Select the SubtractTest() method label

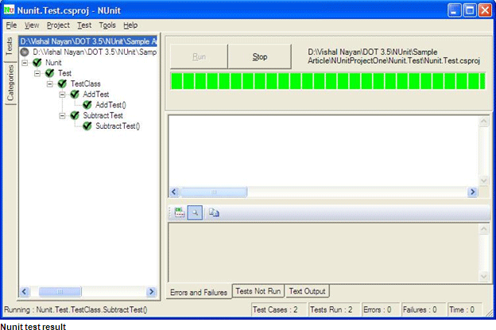pos(118,126)
